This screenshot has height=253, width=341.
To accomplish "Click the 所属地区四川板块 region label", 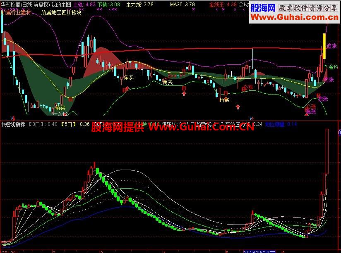I will pyautogui.click(x=61, y=12).
